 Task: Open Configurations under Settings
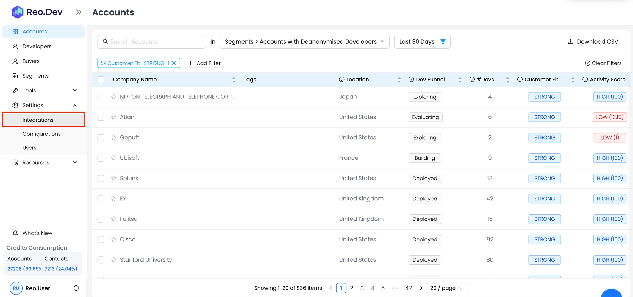41,134
